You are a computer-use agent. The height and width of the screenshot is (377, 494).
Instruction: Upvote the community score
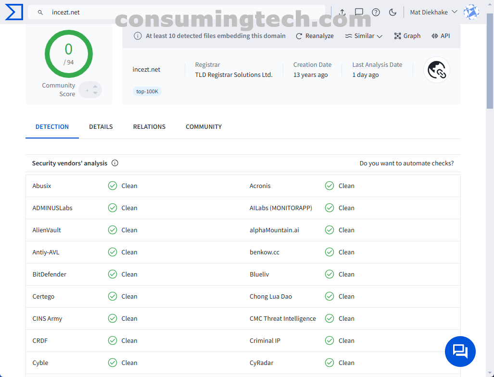95,87
